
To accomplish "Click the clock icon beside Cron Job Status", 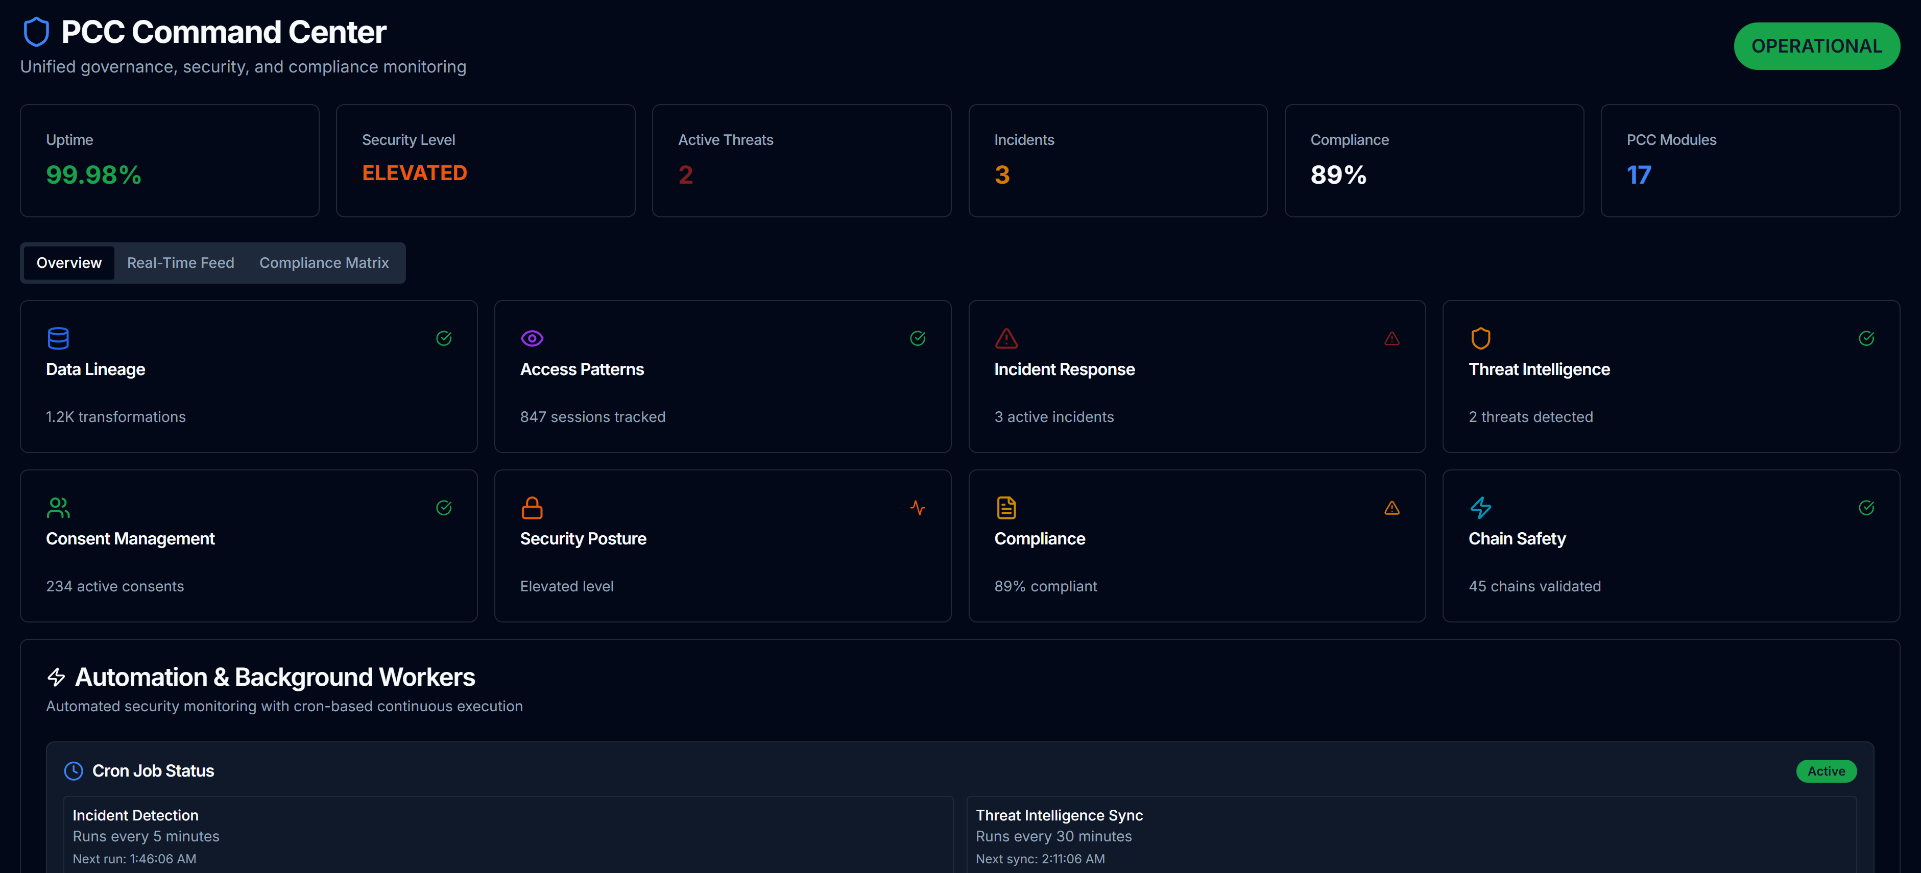I will (73, 771).
